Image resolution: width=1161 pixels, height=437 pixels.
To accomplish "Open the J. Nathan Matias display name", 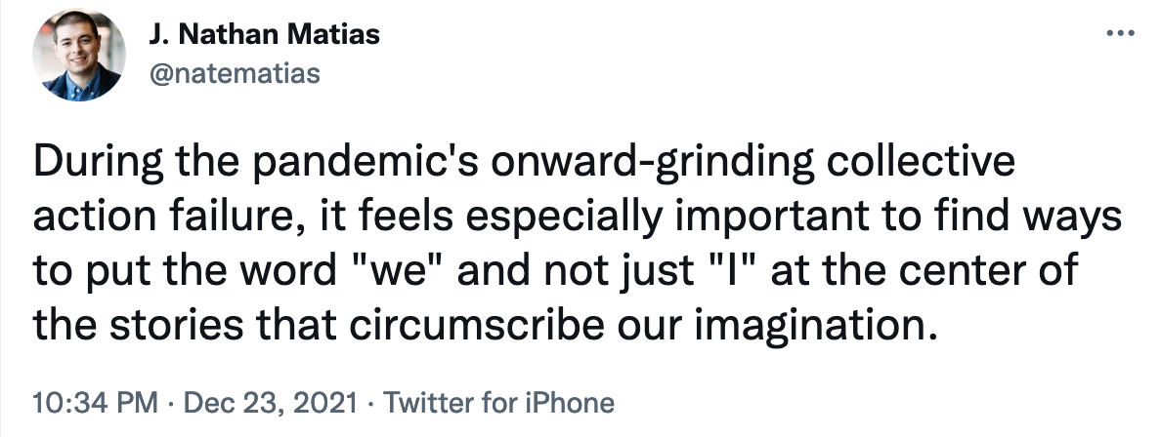I will [x=264, y=35].
